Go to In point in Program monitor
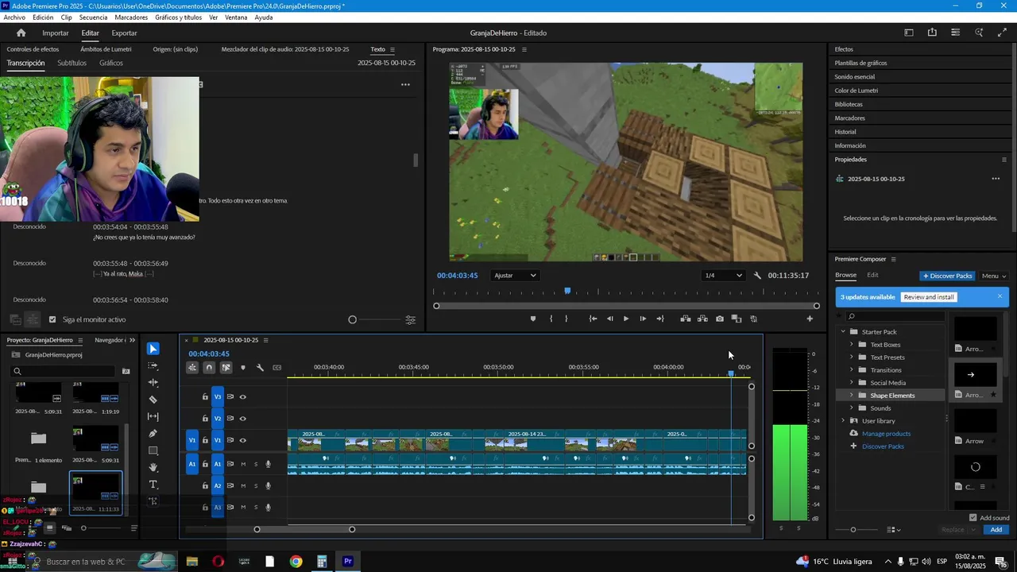The height and width of the screenshot is (572, 1017). coord(593,319)
